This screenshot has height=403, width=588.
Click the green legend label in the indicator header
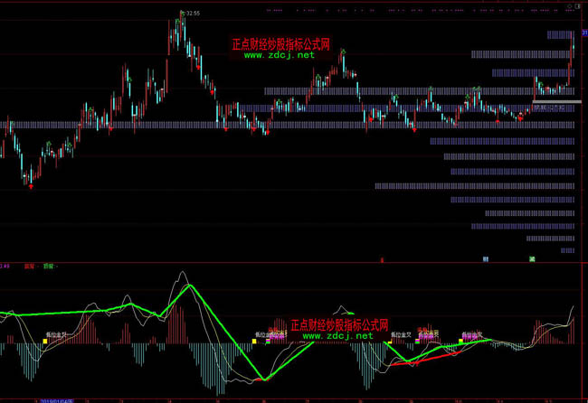point(48,267)
